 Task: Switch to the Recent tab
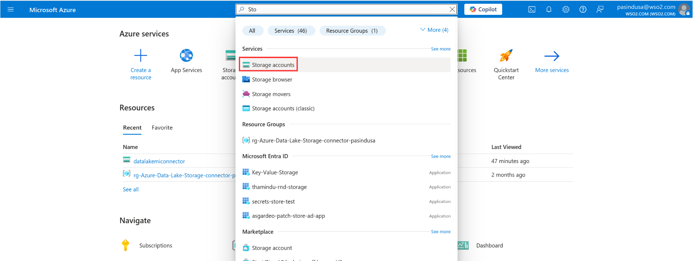tap(132, 128)
